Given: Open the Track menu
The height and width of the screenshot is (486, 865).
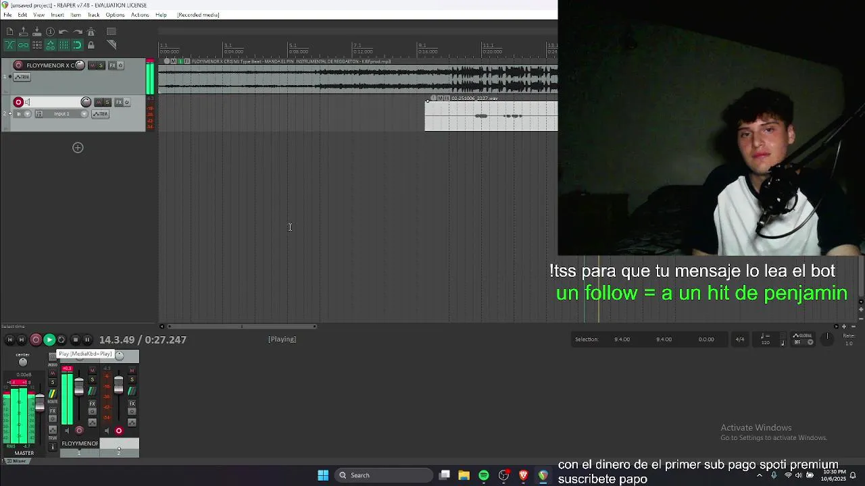Looking at the screenshot, I should 94,15.
